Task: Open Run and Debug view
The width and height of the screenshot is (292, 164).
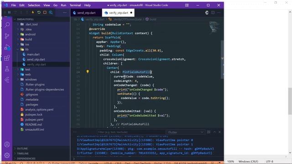Action: [7, 47]
